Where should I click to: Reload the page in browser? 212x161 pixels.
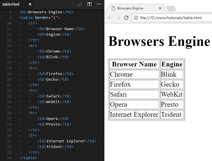[x=126, y=18]
